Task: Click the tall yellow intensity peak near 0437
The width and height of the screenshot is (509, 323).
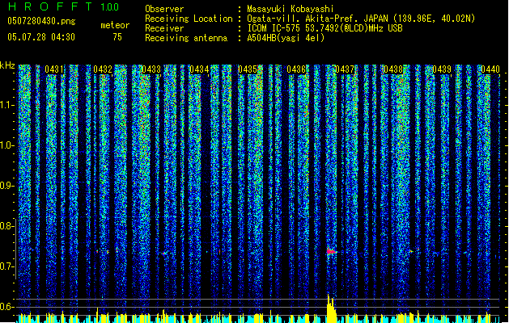Action: click(331, 308)
